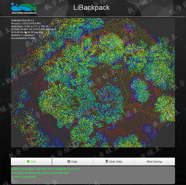Click the share arrow icon beside Copy

[x=69, y=161]
